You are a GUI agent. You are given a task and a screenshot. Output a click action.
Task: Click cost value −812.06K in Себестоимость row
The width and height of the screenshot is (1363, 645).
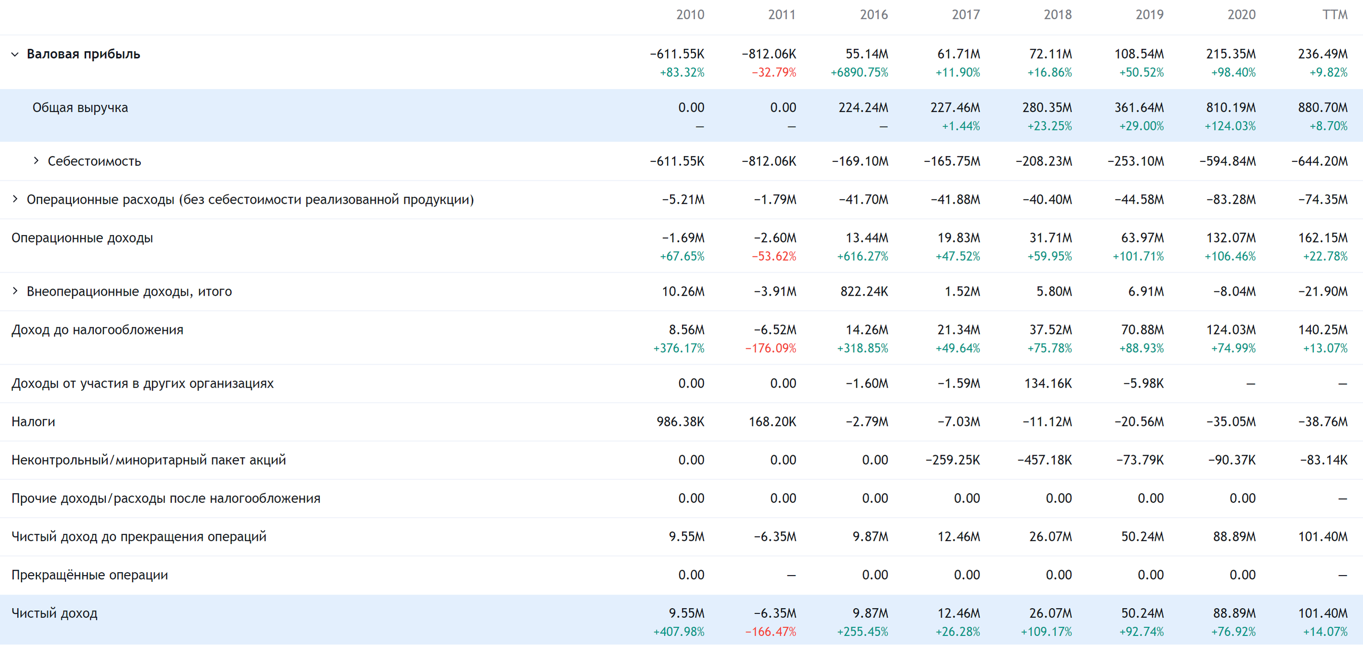(x=768, y=161)
